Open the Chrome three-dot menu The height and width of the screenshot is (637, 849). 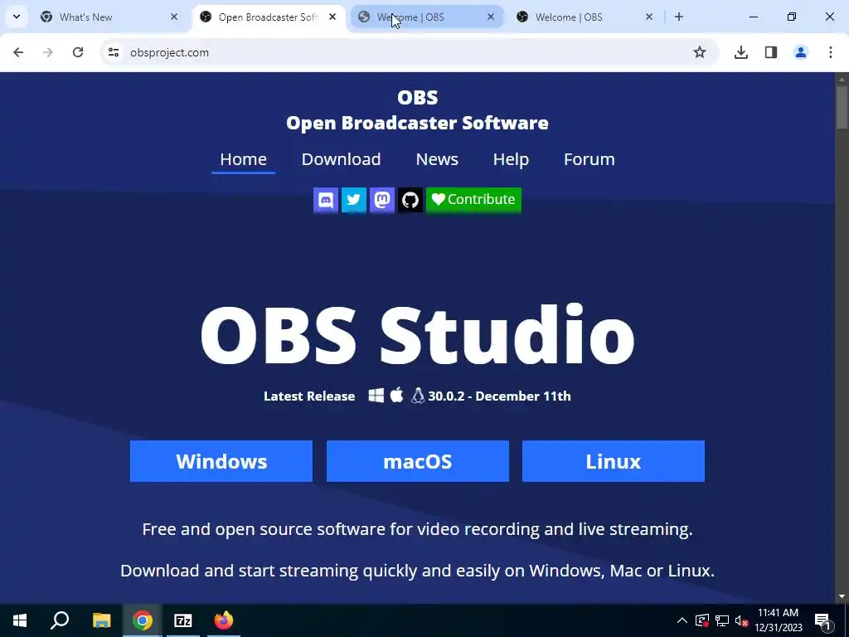coord(831,52)
